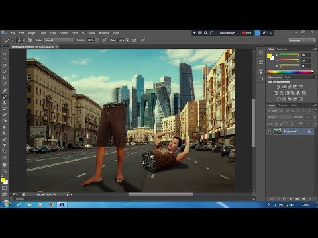Open the brush blending Mode dropdown
This screenshot has width=318, height=238.
(59, 40)
